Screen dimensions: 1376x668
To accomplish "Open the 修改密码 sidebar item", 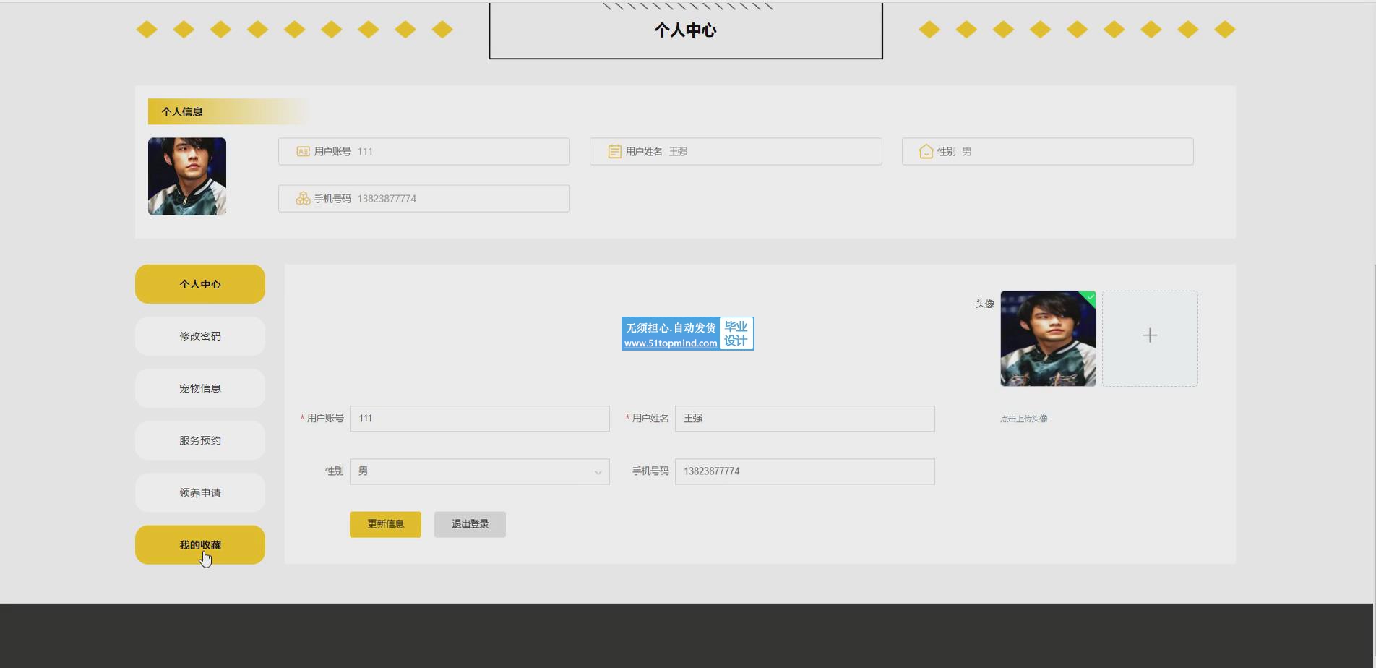I will pyautogui.click(x=200, y=336).
